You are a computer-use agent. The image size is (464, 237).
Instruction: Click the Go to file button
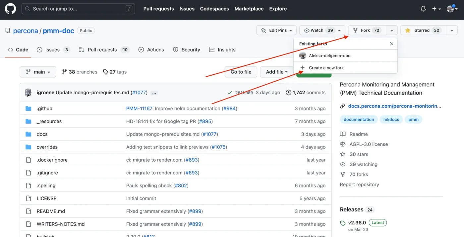click(x=241, y=72)
